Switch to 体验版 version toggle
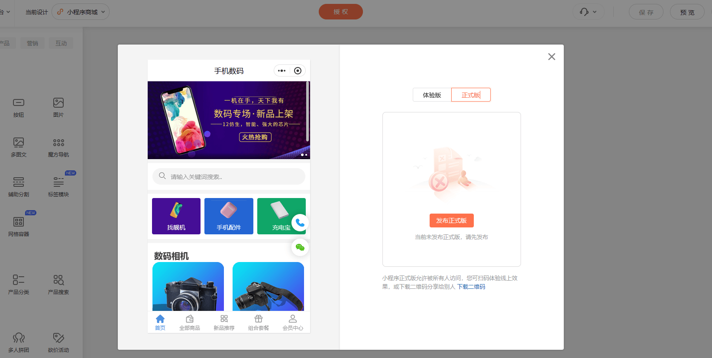712x358 pixels. coord(432,95)
